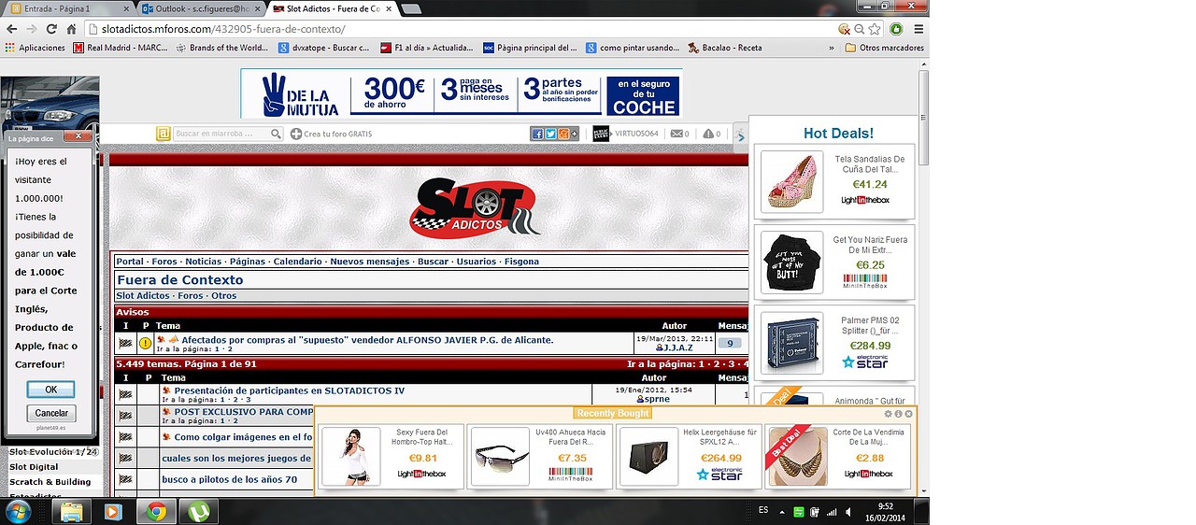Open the alerts warning icon in the toolbar
Viewport: 1196px width, 525px height.
708,134
